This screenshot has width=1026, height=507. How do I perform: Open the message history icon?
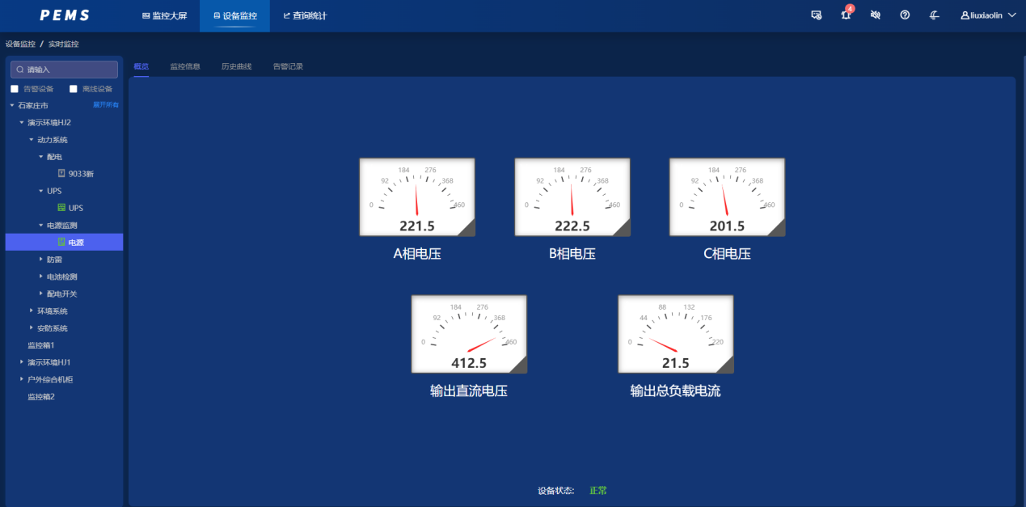click(x=816, y=15)
